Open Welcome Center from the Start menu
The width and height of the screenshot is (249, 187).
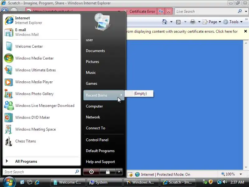tap(42, 46)
